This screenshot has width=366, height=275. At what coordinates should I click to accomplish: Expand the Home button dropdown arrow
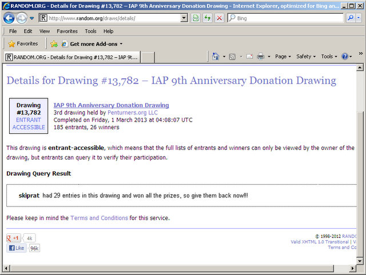point(224,57)
